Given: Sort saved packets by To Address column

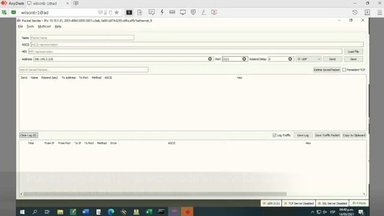Looking at the screenshot, I should [68, 77].
